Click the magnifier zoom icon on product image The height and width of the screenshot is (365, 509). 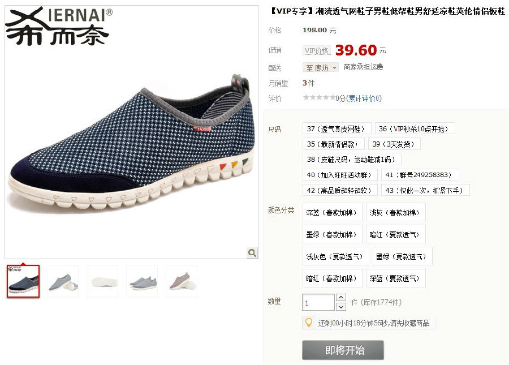[252, 252]
